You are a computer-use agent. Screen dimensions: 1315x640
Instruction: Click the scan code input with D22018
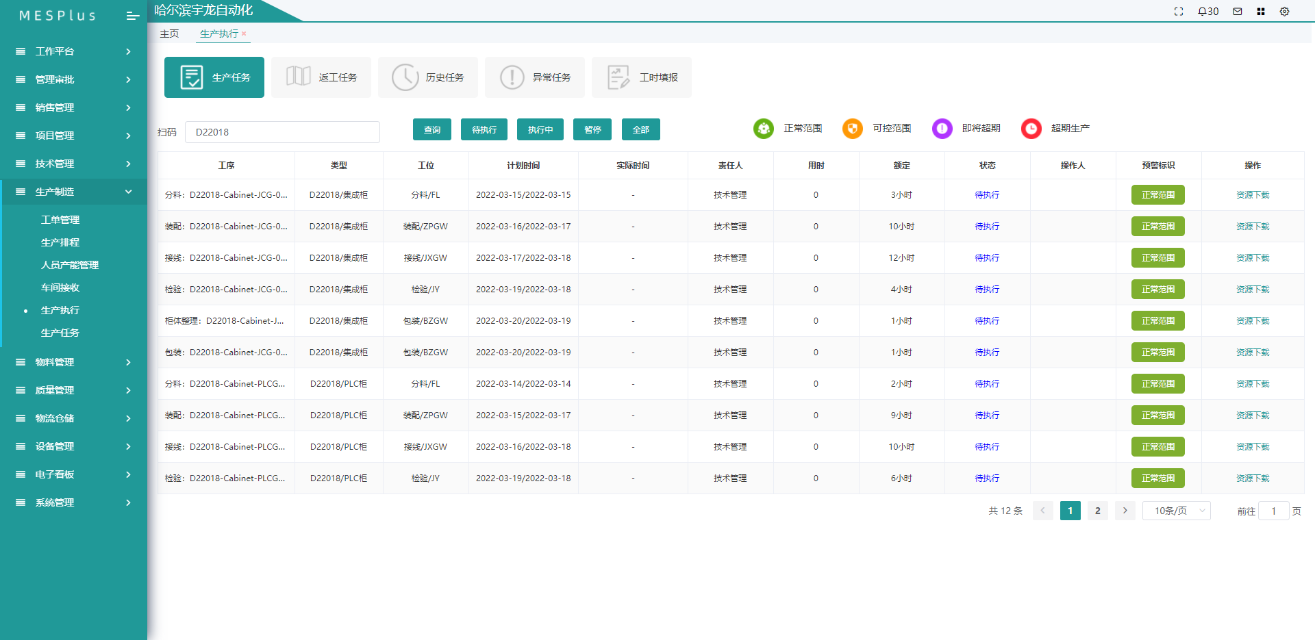click(x=282, y=132)
